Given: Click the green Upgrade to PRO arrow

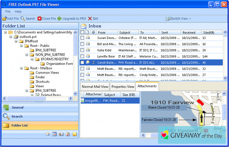Looking at the screenshot, I should [60, 19].
